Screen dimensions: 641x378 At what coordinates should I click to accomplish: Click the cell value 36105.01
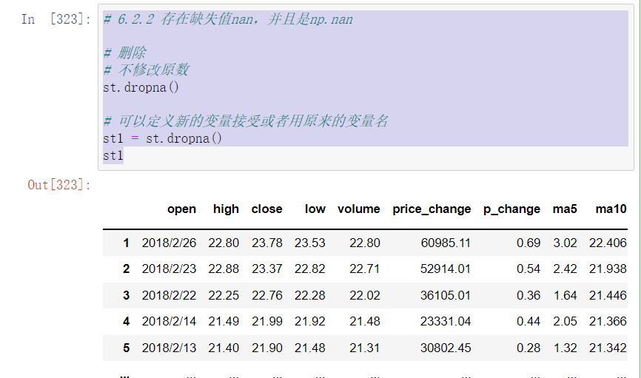(x=446, y=295)
